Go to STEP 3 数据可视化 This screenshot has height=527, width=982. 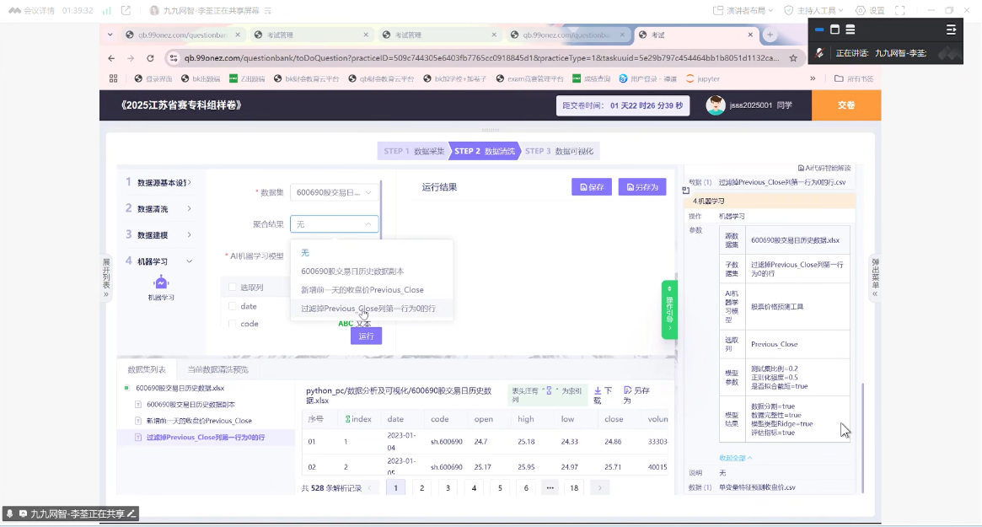click(x=560, y=151)
